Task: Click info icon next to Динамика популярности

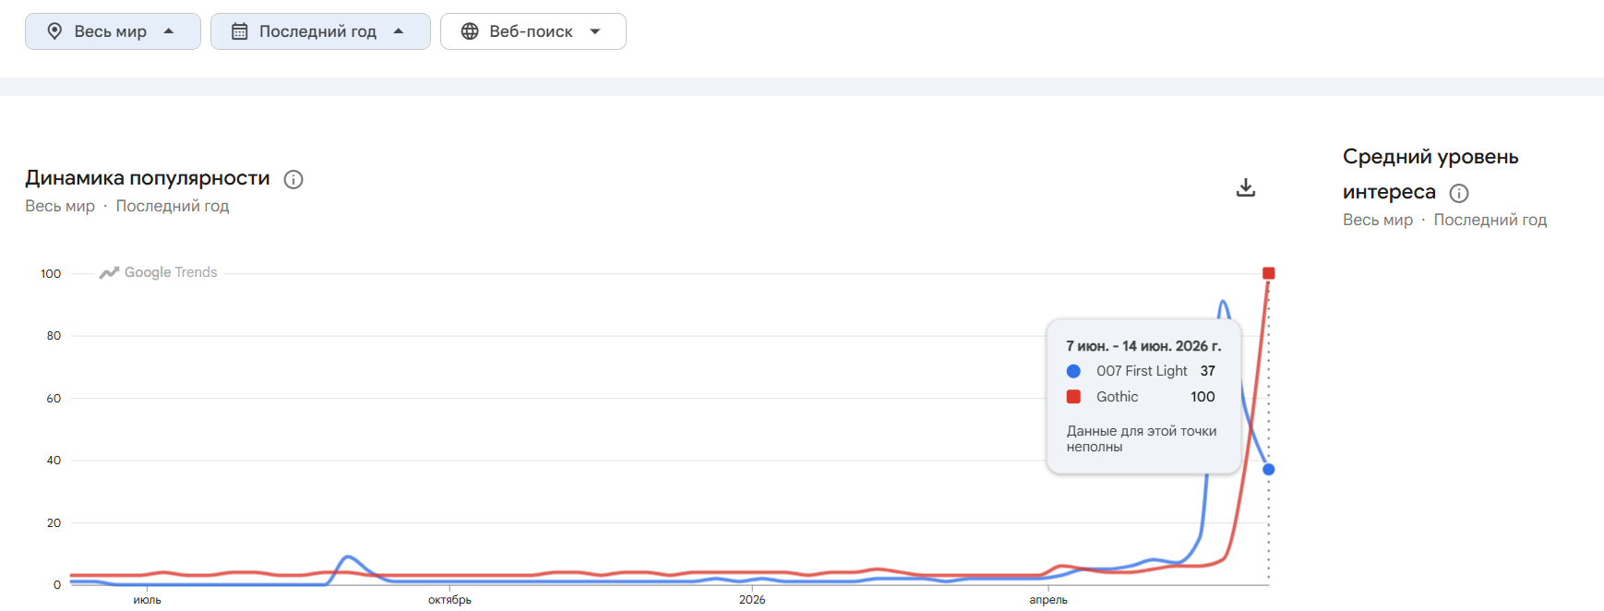Action: (x=293, y=179)
